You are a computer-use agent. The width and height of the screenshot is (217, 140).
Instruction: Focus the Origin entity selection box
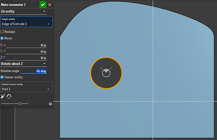click(26, 22)
